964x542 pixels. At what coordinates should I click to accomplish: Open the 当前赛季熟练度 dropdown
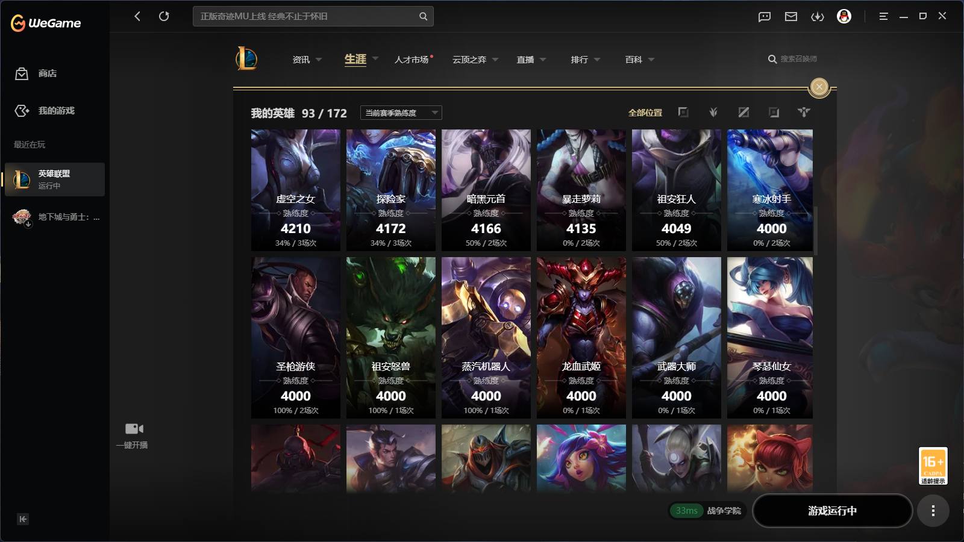coord(401,113)
